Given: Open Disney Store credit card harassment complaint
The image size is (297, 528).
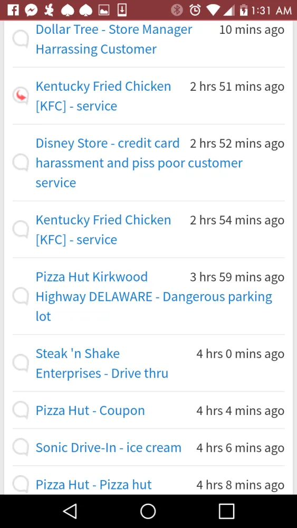Looking at the screenshot, I should coord(139,163).
